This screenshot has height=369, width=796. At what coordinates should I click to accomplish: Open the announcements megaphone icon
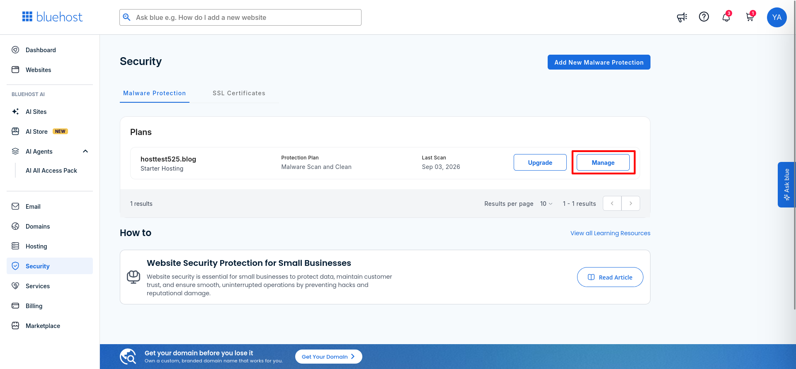pyautogui.click(x=682, y=17)
